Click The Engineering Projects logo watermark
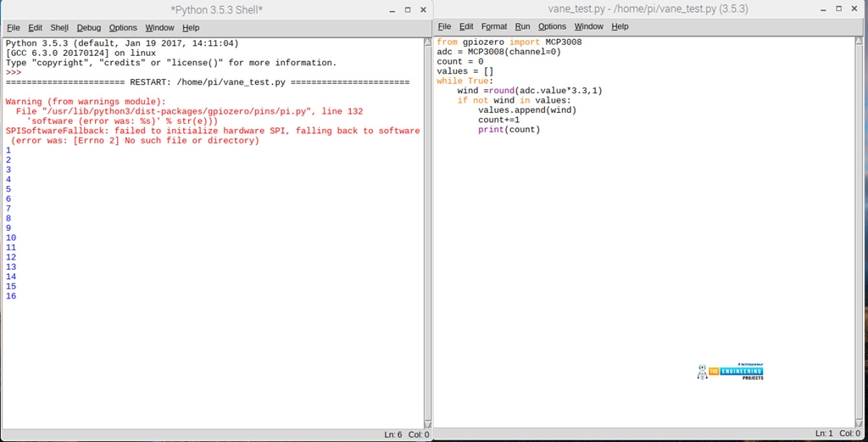 [x=730, y=370]
